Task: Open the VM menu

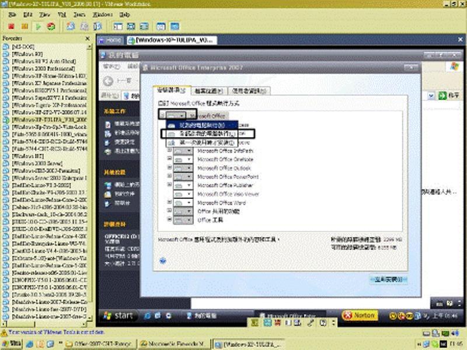Action: tap(62, 14)
